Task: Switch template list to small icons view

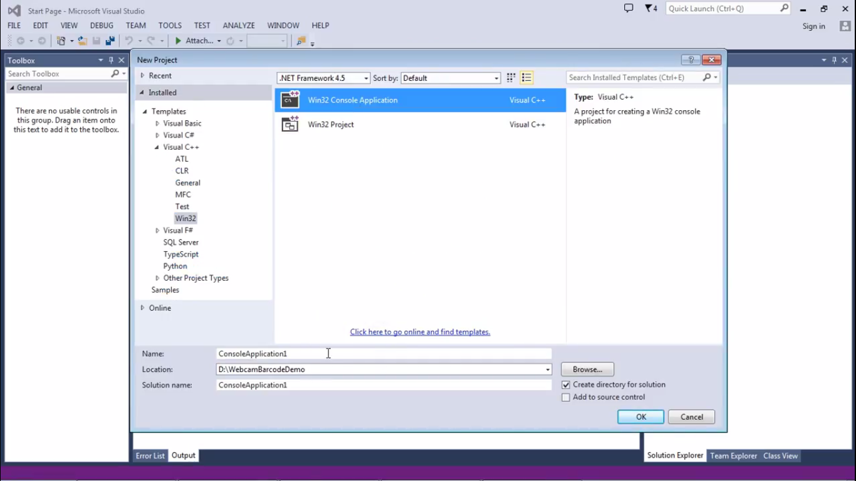Action: coord(511,78)
